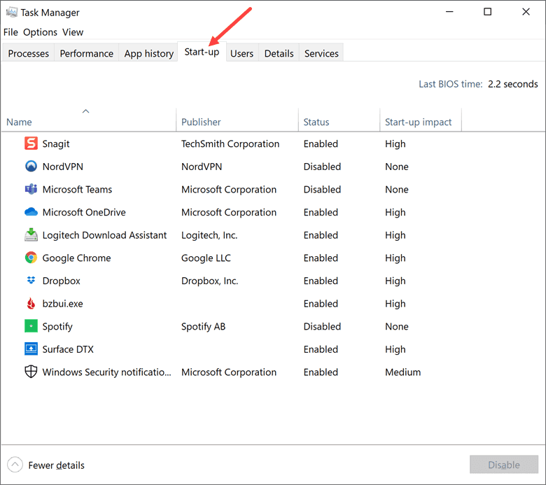Select the bzbui.exe name entry

click(63, 304)
